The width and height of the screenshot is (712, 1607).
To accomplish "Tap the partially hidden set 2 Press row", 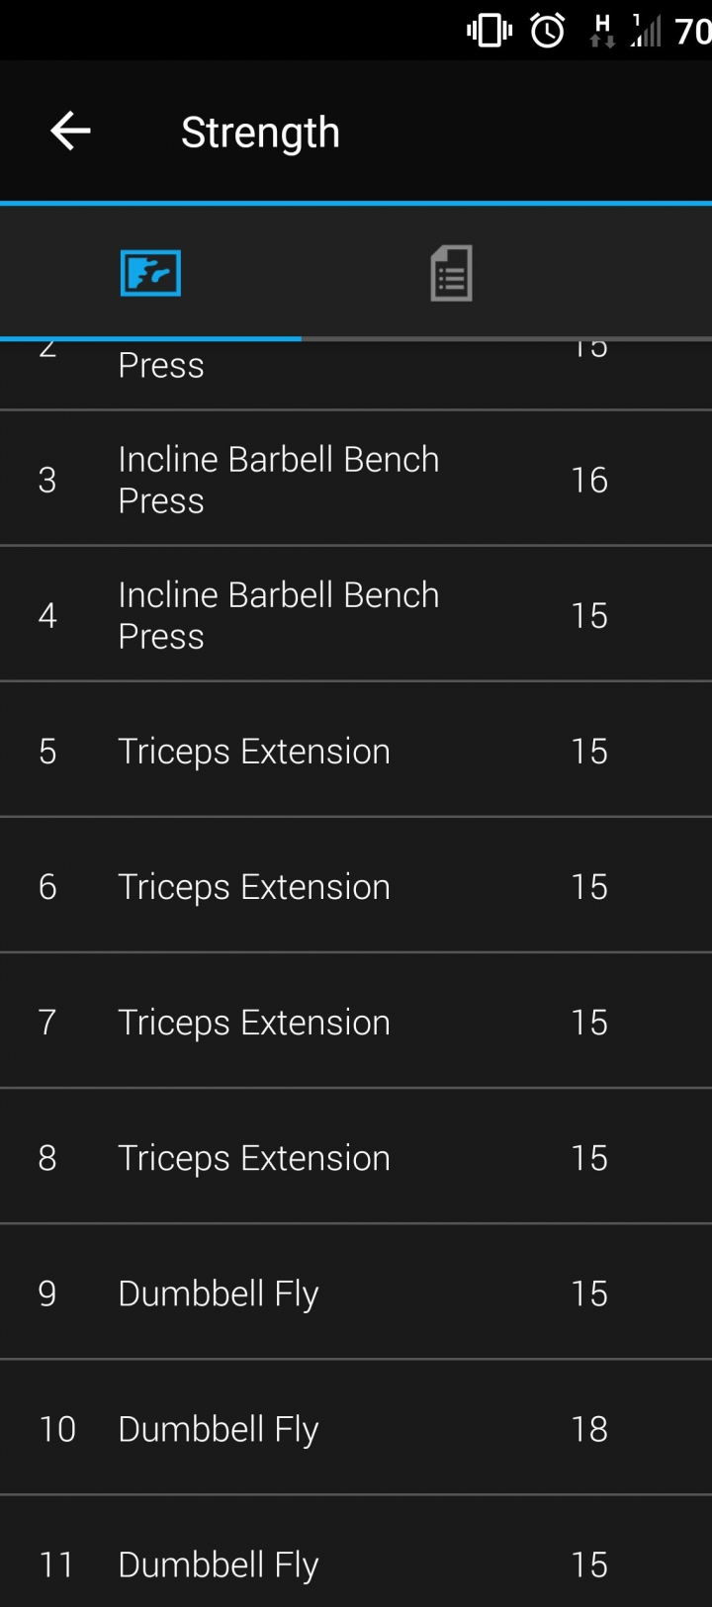I will tap(356, 375).
